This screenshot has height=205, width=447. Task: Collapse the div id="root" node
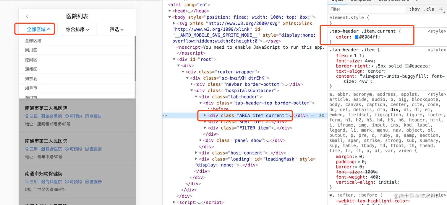click(174, 59)
